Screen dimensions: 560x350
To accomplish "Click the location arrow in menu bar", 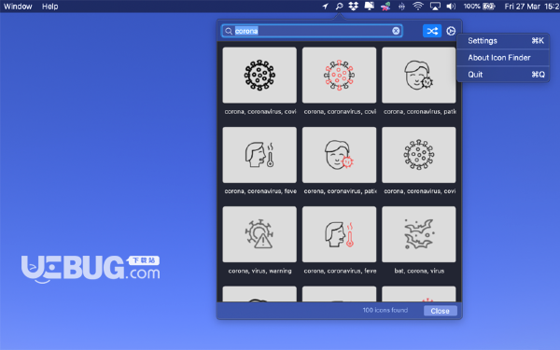I will click(x=325, y=7).
